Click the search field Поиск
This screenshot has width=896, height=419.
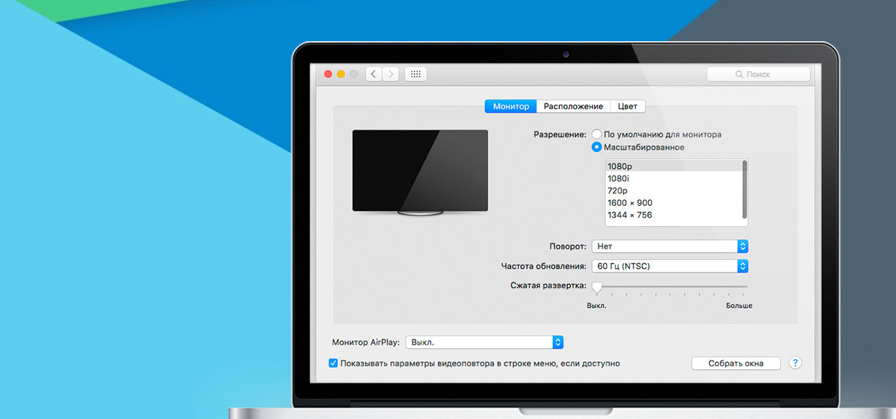[758, 74]
